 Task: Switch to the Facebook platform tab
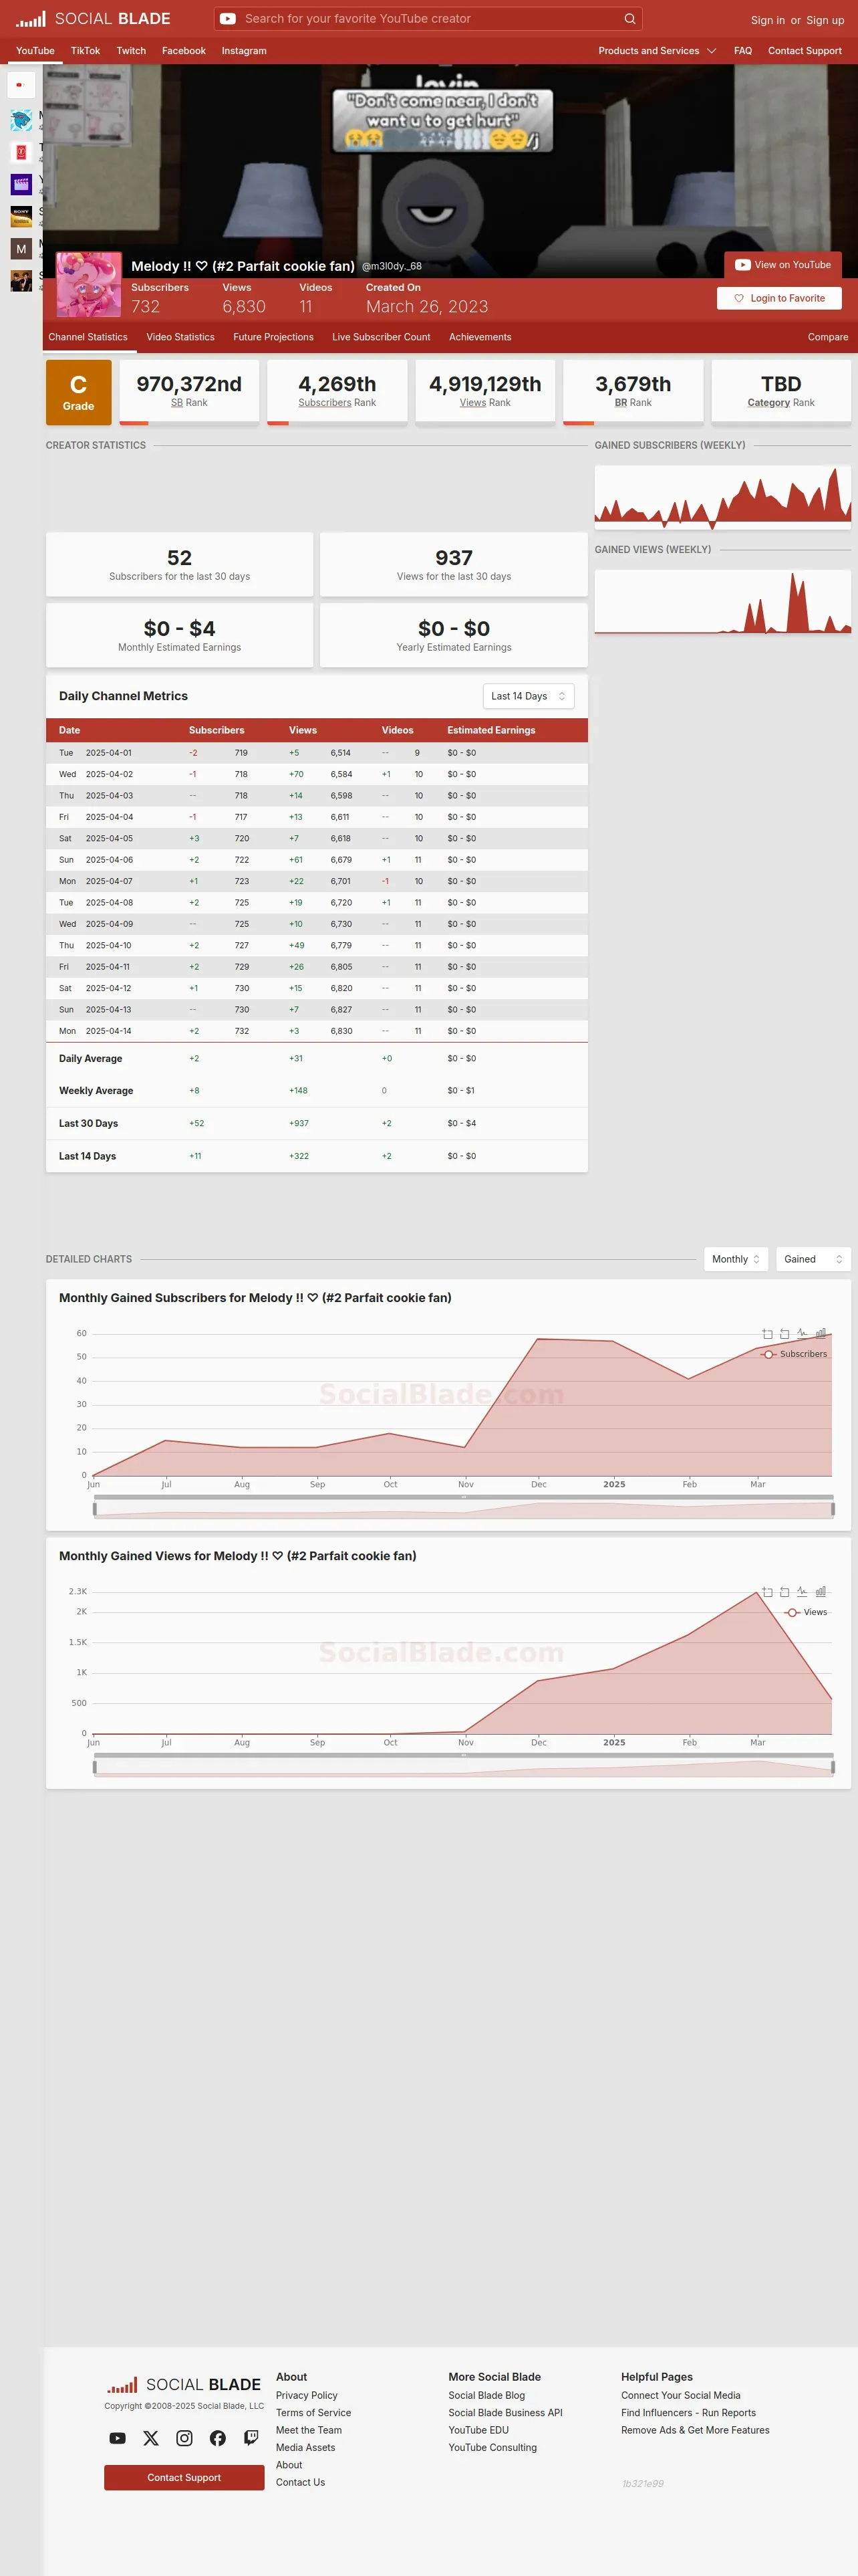tap(184, 51)
